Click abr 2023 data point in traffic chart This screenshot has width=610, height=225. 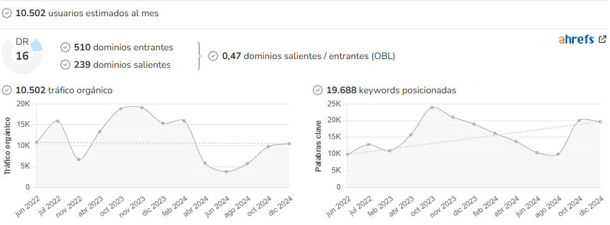pyautogui.click(x=100, y=132)
